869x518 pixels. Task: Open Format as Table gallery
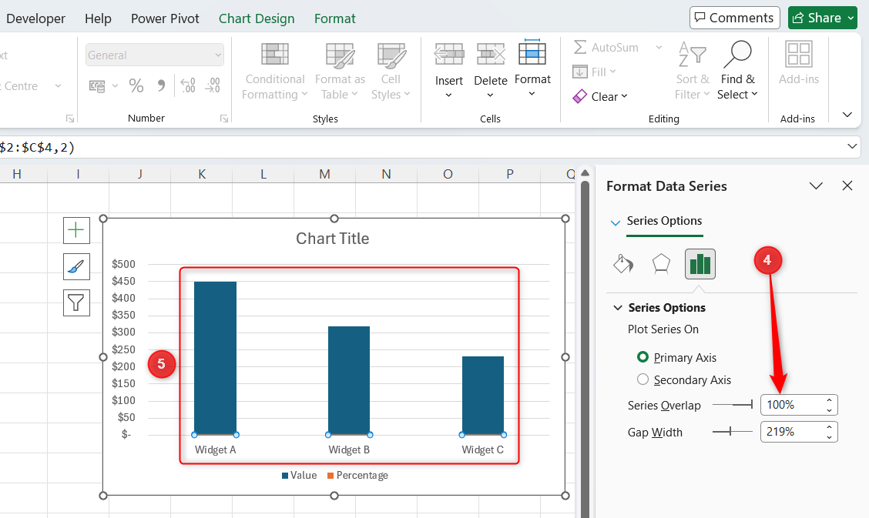pyautogui.click(x=340, y=72)
